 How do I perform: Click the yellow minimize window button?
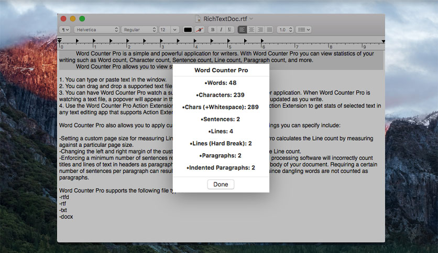(x=73, y=19)
